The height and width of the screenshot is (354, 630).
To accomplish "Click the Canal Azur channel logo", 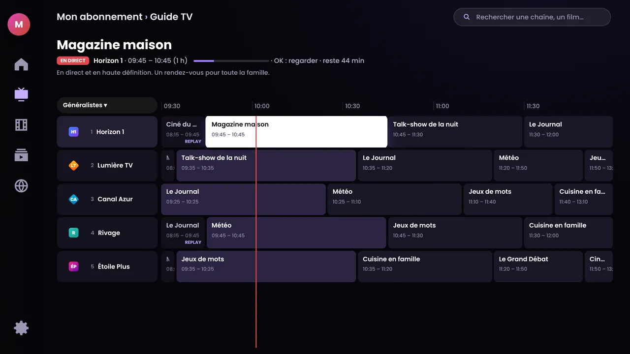I will [x=73, y=199].
